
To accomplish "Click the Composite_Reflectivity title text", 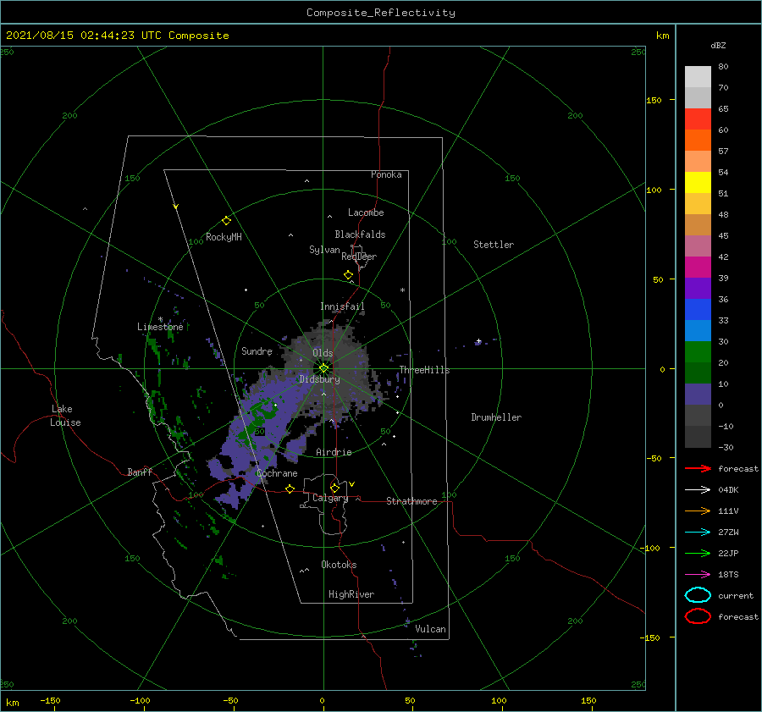I will coord(380,13).
